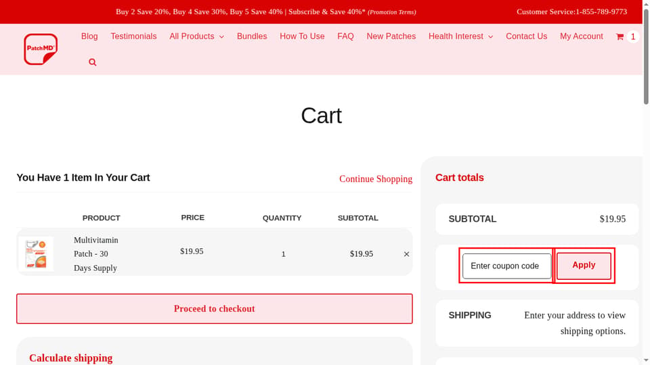Open the FAQ page
Viewport: 650px width, 365px height.
(345, 36)
